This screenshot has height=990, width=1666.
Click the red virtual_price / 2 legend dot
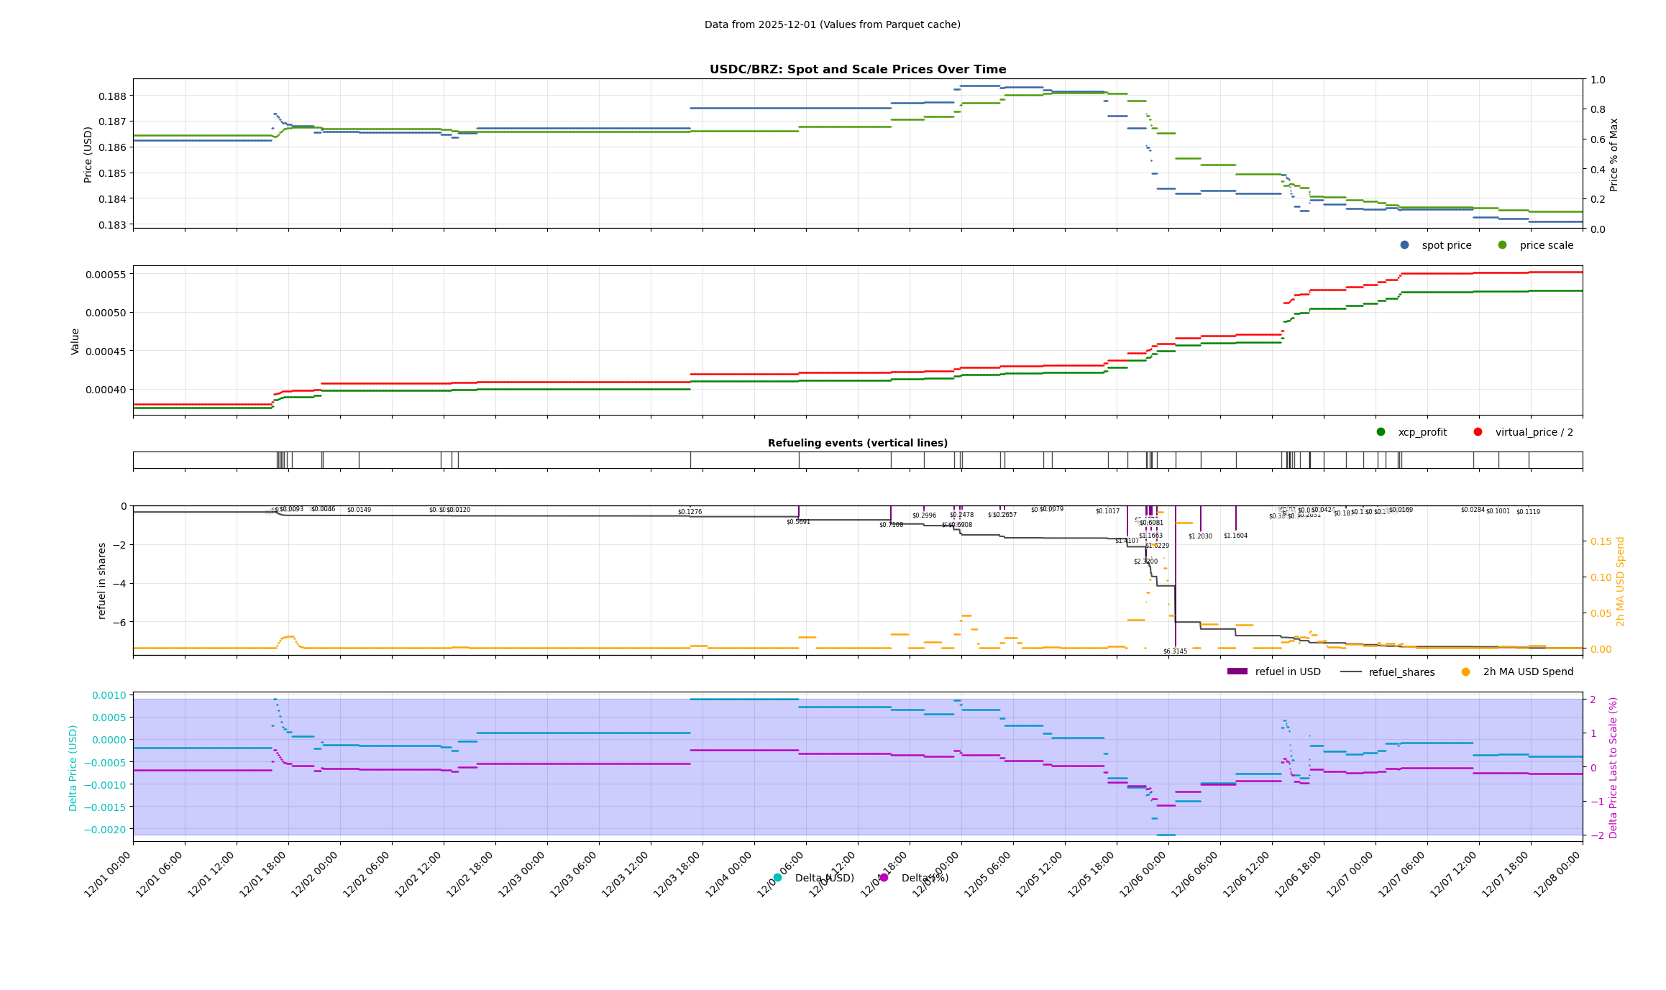1478,432
